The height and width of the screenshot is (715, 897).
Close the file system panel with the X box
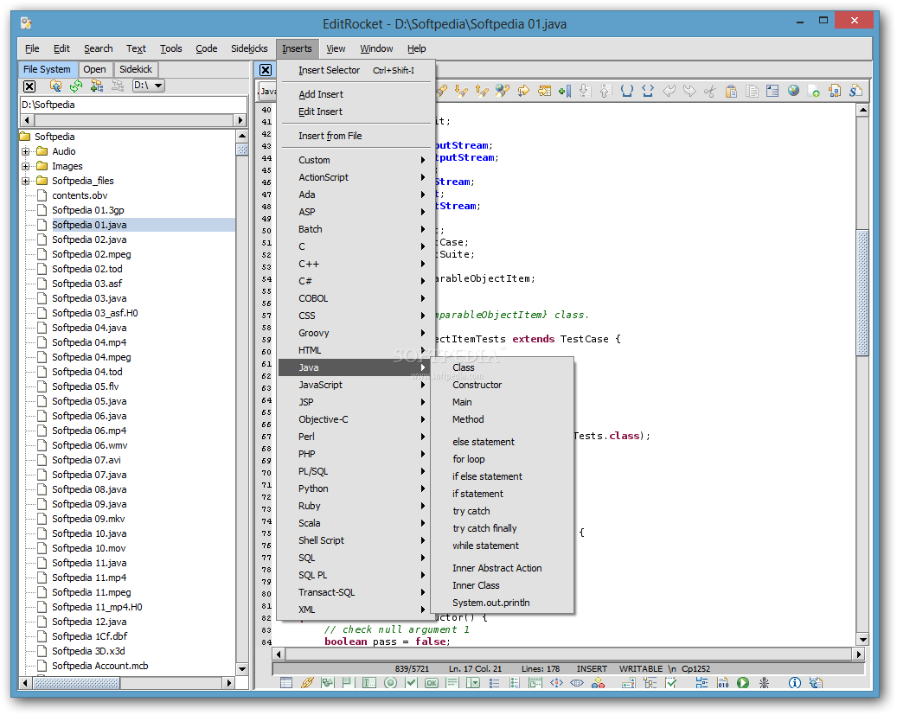coord(29,86)
